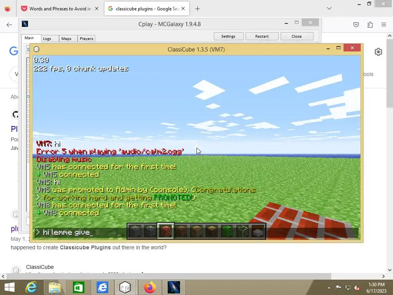Click the 'ClassiCube' search result site name
The image size is (393, 295).
[x=40, y=267]
